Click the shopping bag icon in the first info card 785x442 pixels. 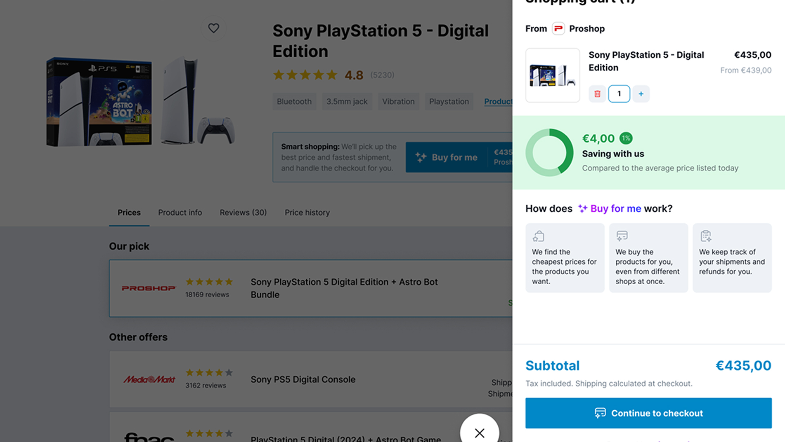tap(538, 236)
